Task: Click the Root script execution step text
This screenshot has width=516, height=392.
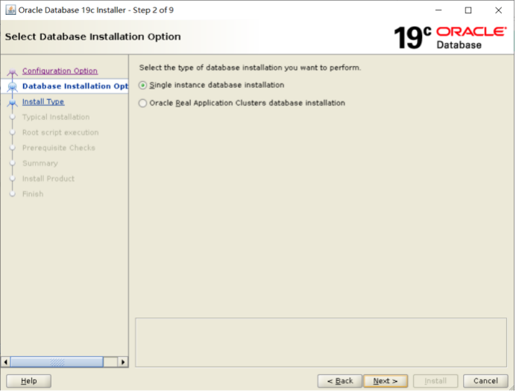Action: click(x=60, y=133)
